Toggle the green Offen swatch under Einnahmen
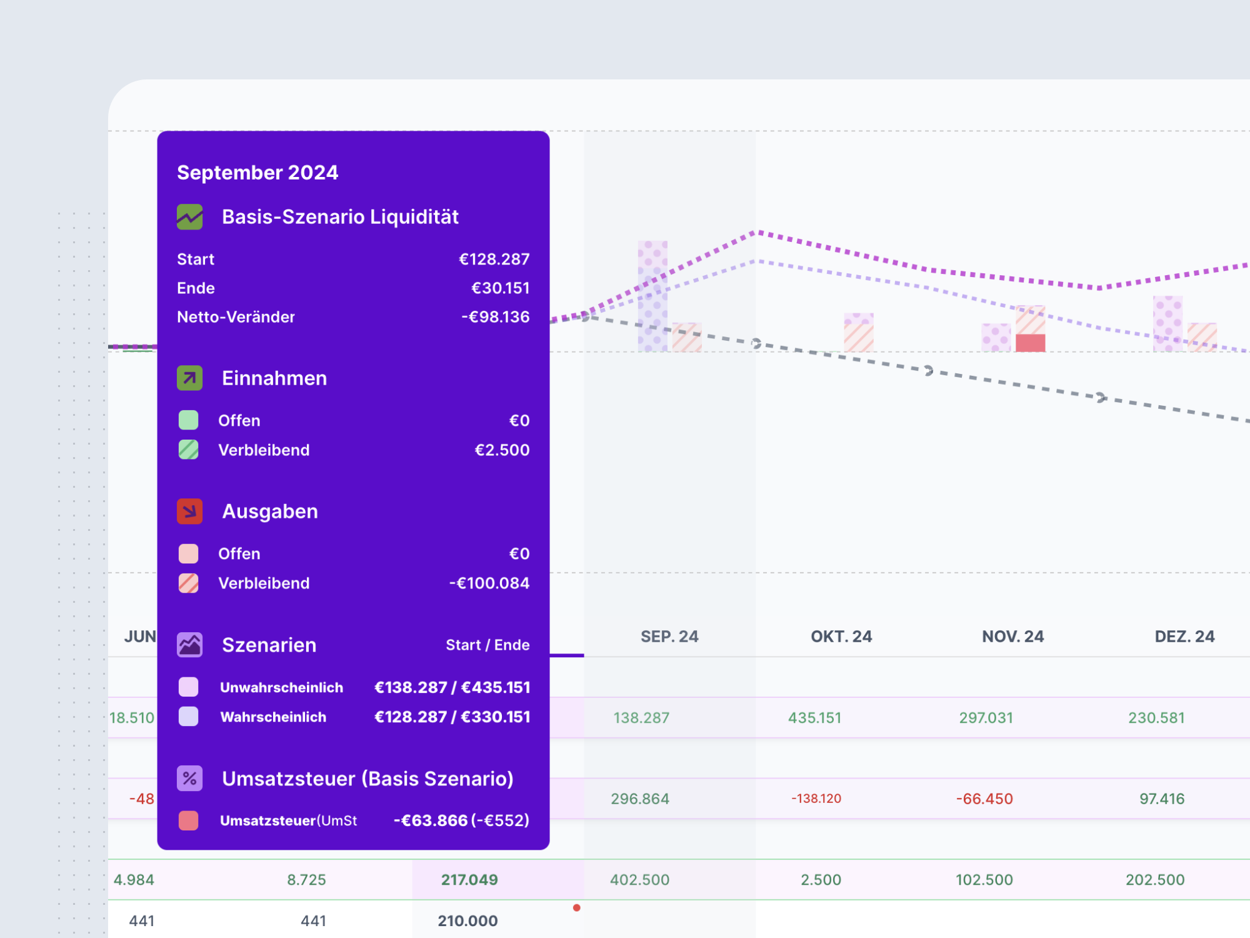This screenshot has width=1250, height=938. pos(189,420)
